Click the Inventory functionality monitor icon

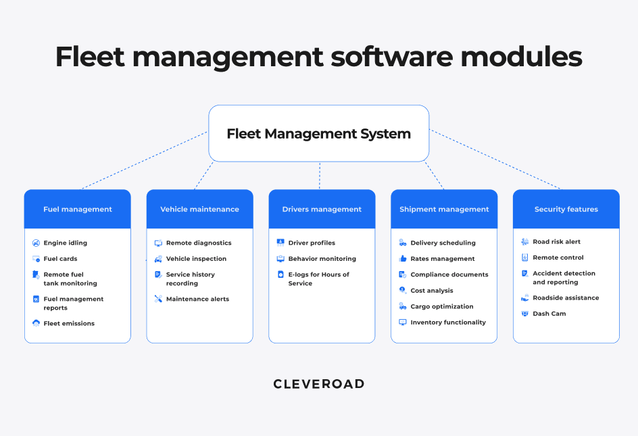[x=403, y=322]
